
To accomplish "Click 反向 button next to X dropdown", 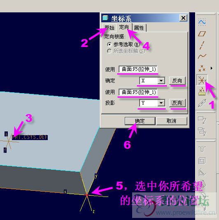I will pos(177,80).
